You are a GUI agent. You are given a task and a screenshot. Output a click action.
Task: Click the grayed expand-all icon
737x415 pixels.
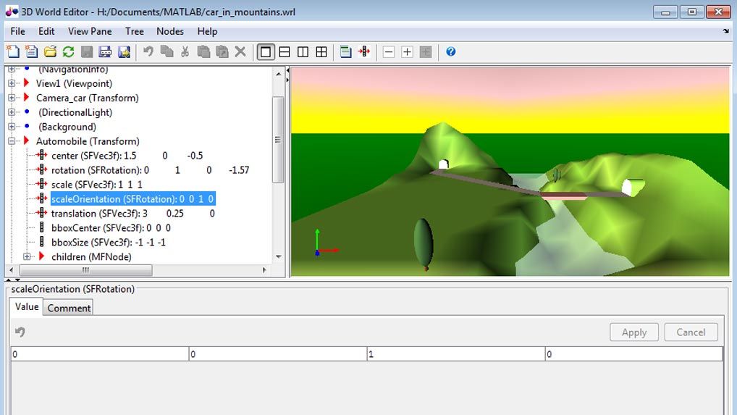coord(426,51)
